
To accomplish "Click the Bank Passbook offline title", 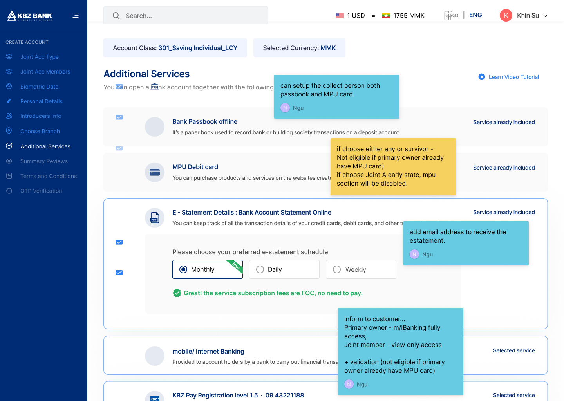I will pos(205,121).
